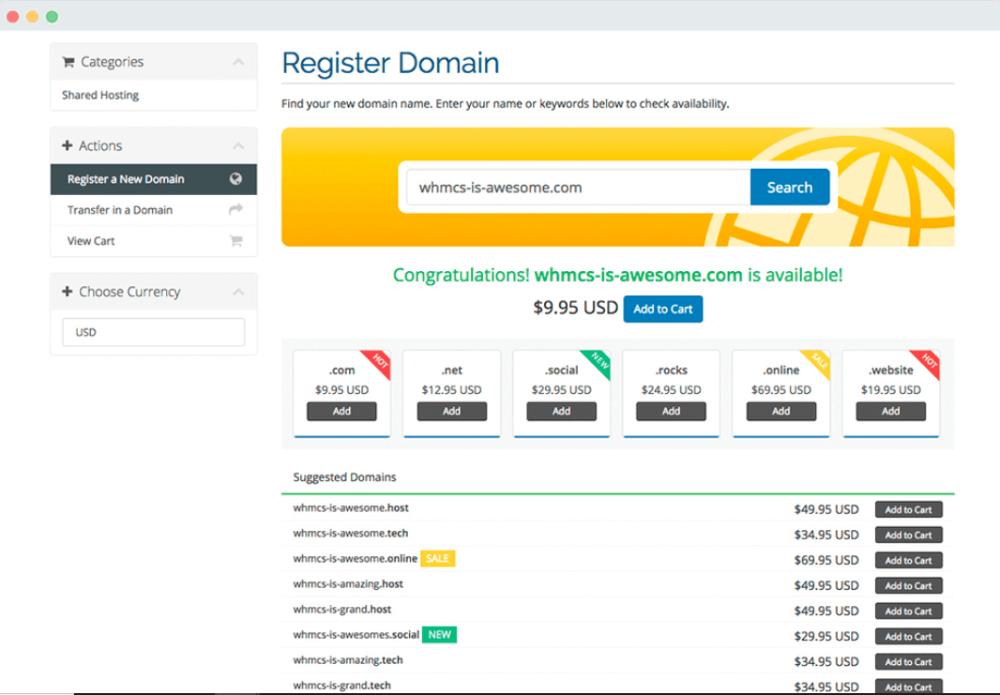
Task: Click the cart icon on View Cart row
Action: click(x=236, y=240)
